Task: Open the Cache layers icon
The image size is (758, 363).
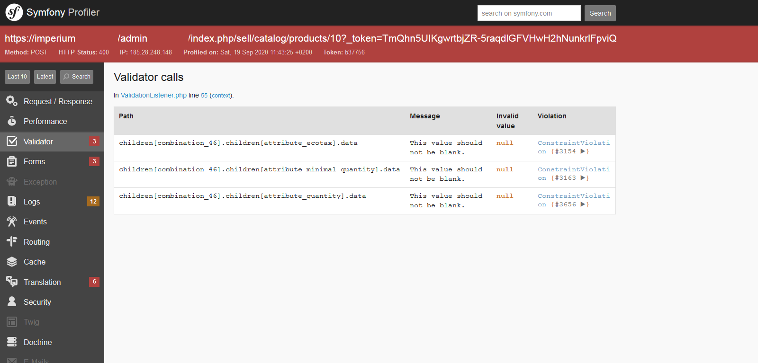Action: tap(12, 262)
